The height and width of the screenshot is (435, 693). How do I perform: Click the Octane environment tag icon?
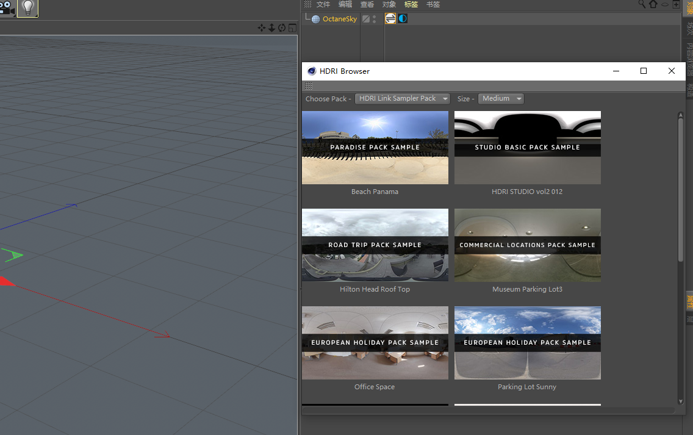click(390, 18)
